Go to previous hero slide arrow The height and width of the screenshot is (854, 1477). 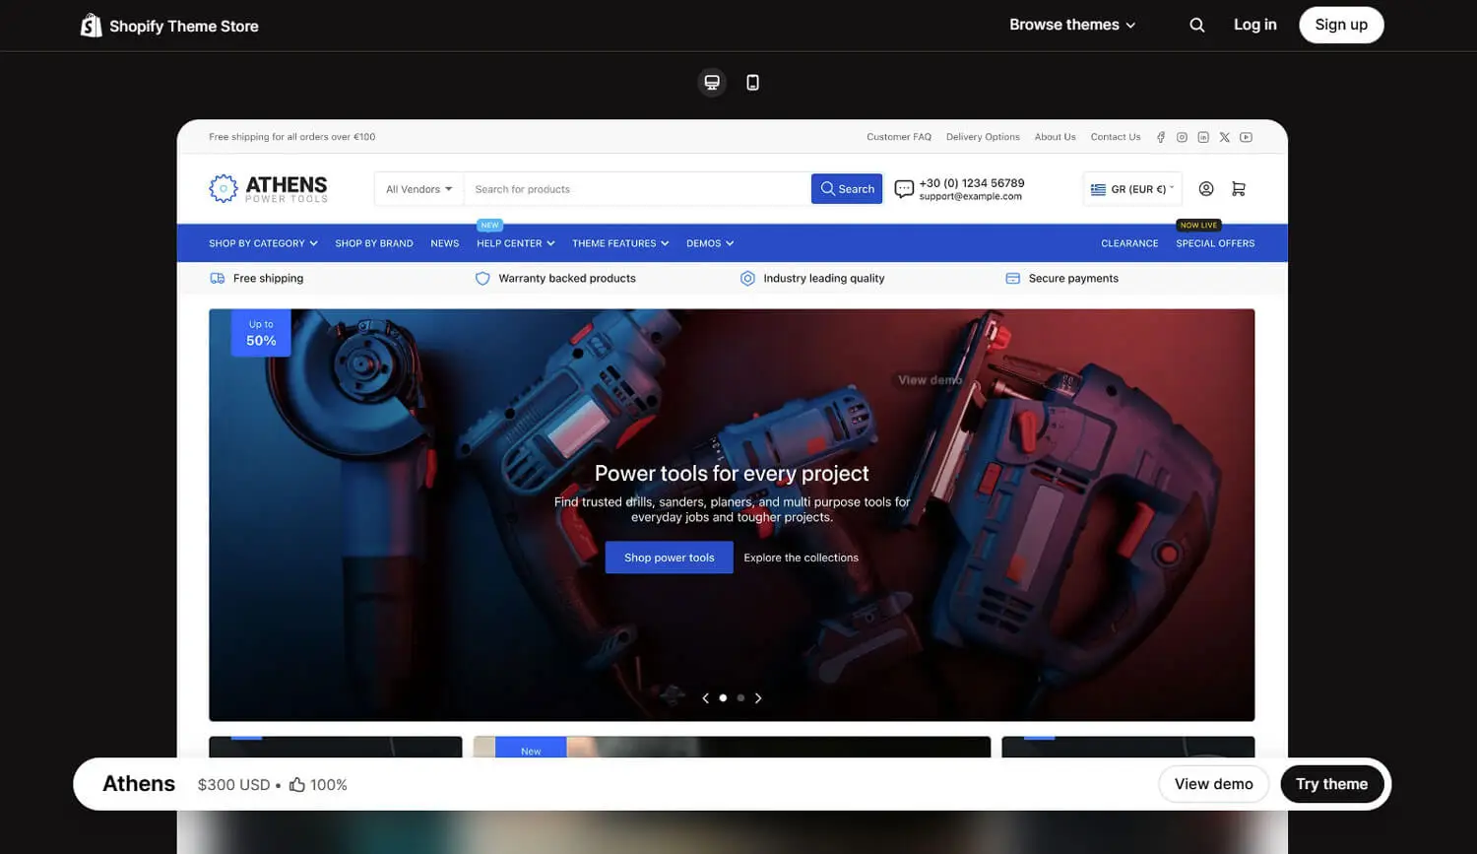click(705, 698)
